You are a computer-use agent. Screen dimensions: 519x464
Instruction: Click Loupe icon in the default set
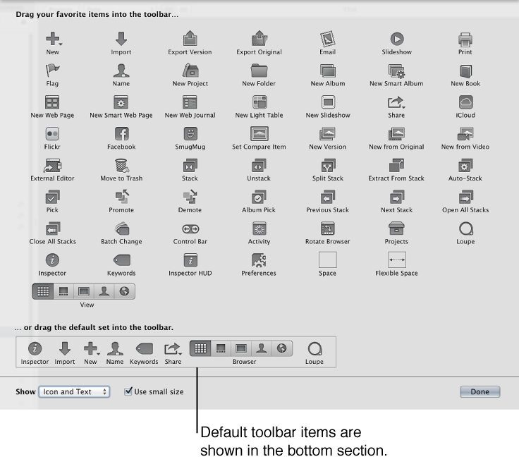point(315,348)
